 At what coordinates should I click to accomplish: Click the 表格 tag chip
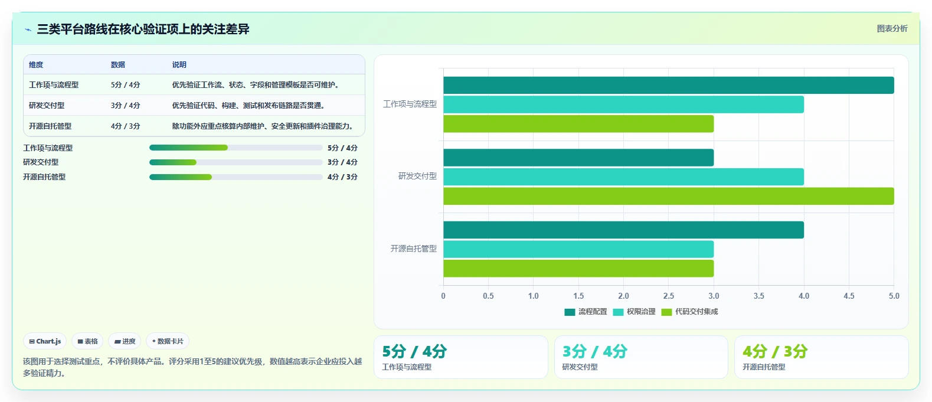(x=87, y=341)
